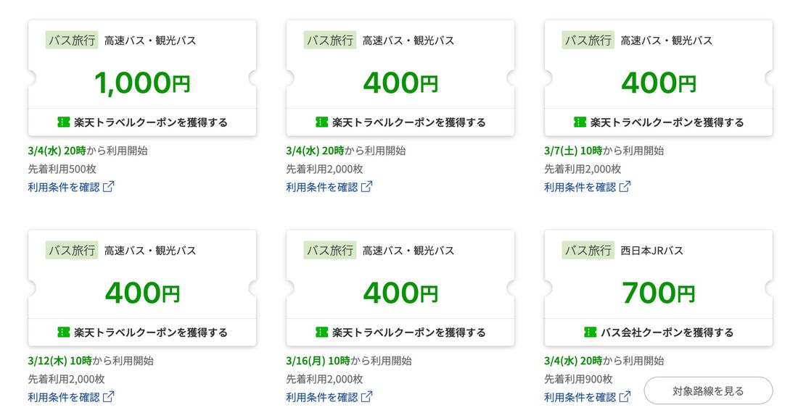Image resolution: width=798 pixels, height=418 pixels.
Task: Click the coupon icon on the 1,000円 coupon button
Action: coord(64,122)
